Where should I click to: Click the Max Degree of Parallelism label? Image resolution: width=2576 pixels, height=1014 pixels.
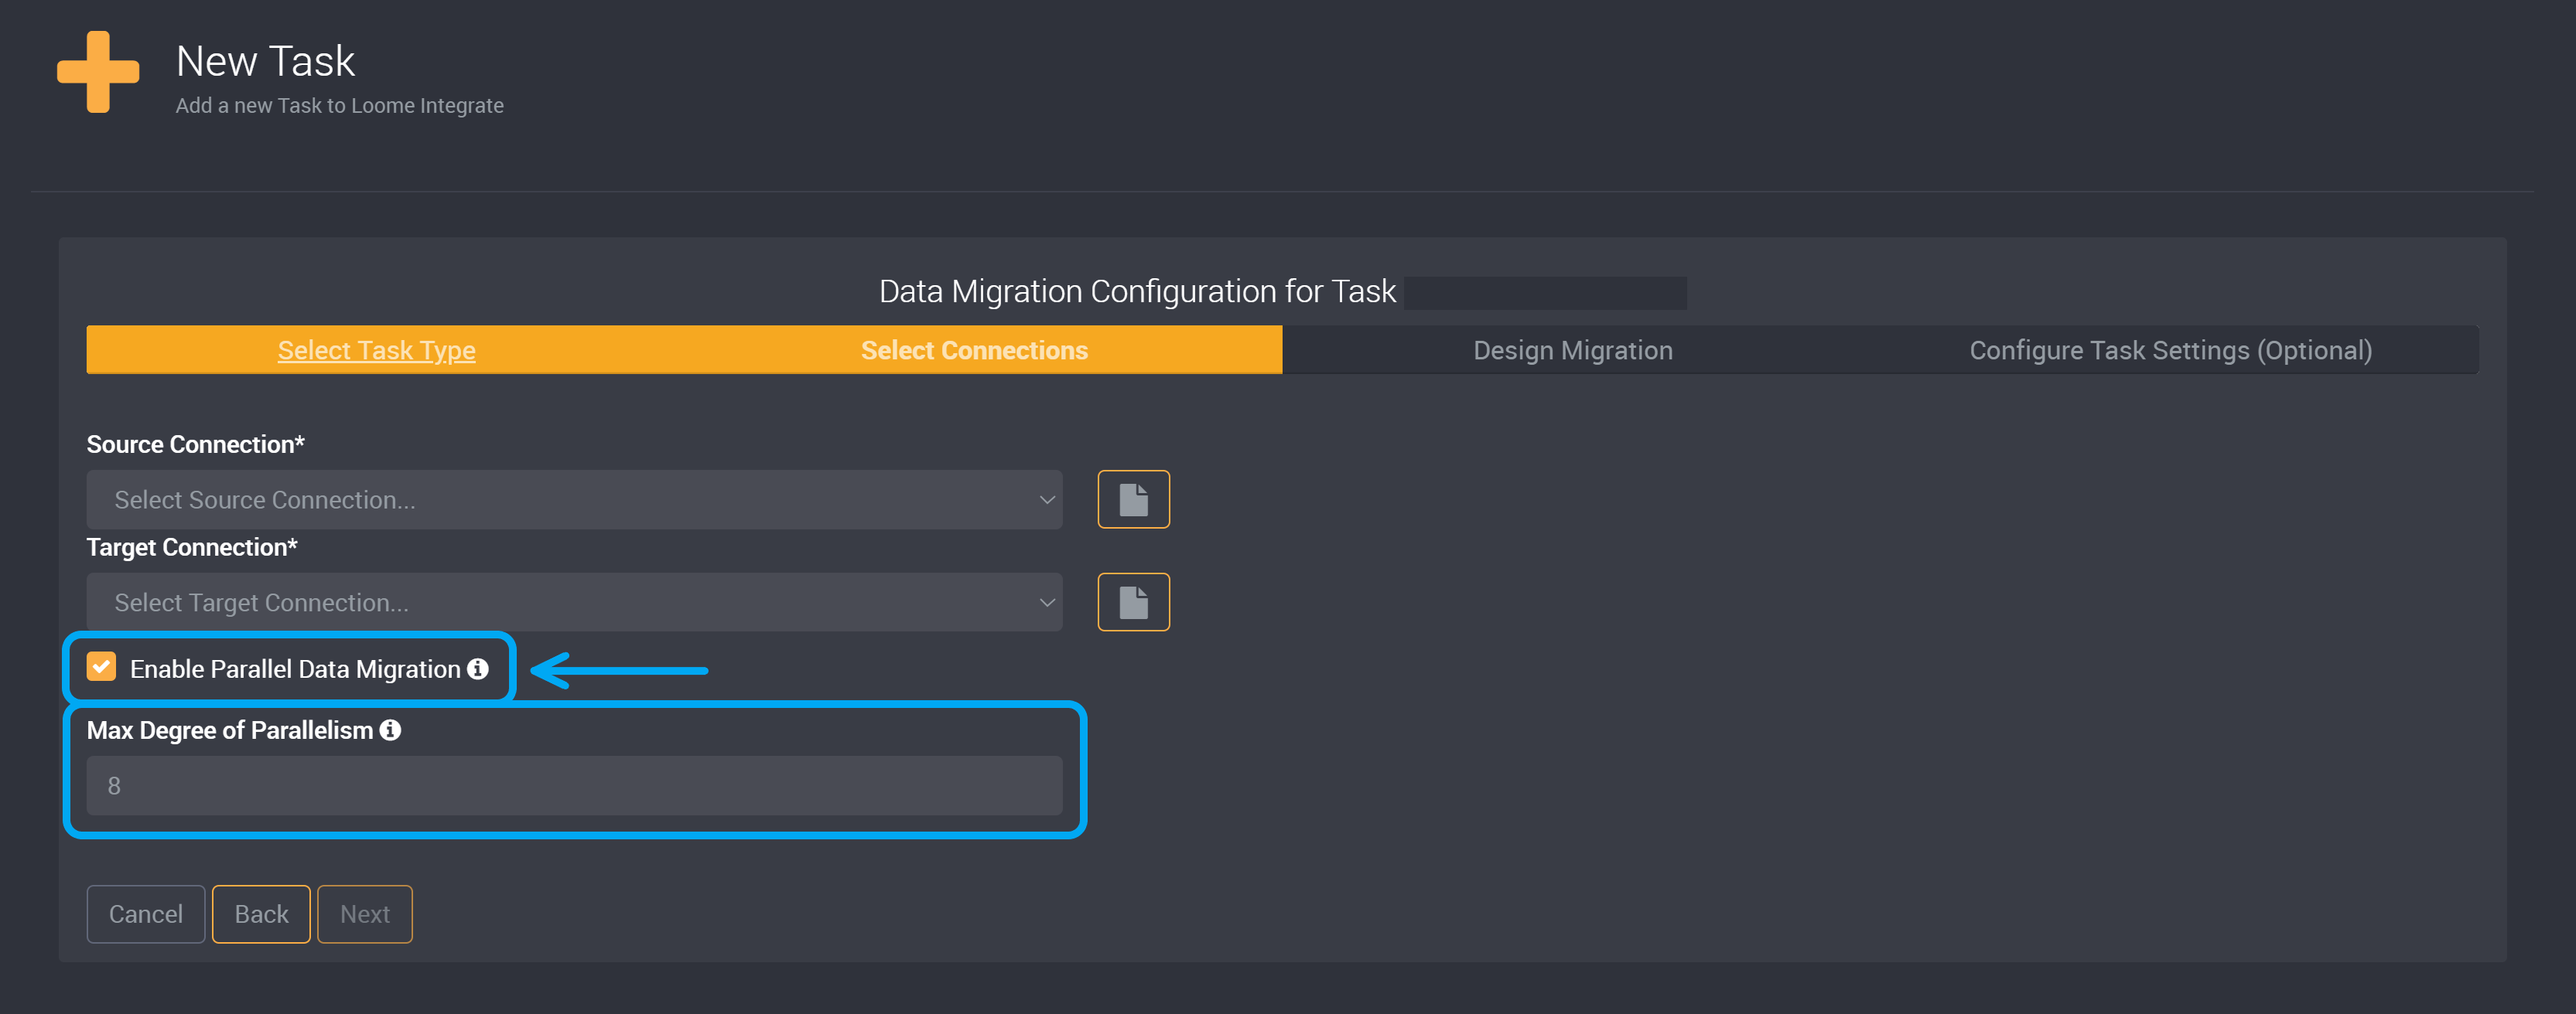230,730
